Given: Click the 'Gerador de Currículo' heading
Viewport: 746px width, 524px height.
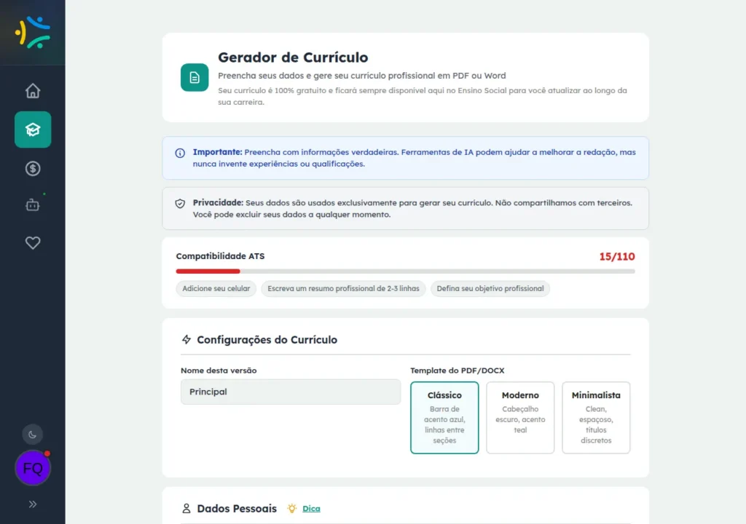Looking at the screenshot, I should pos(293,57).
